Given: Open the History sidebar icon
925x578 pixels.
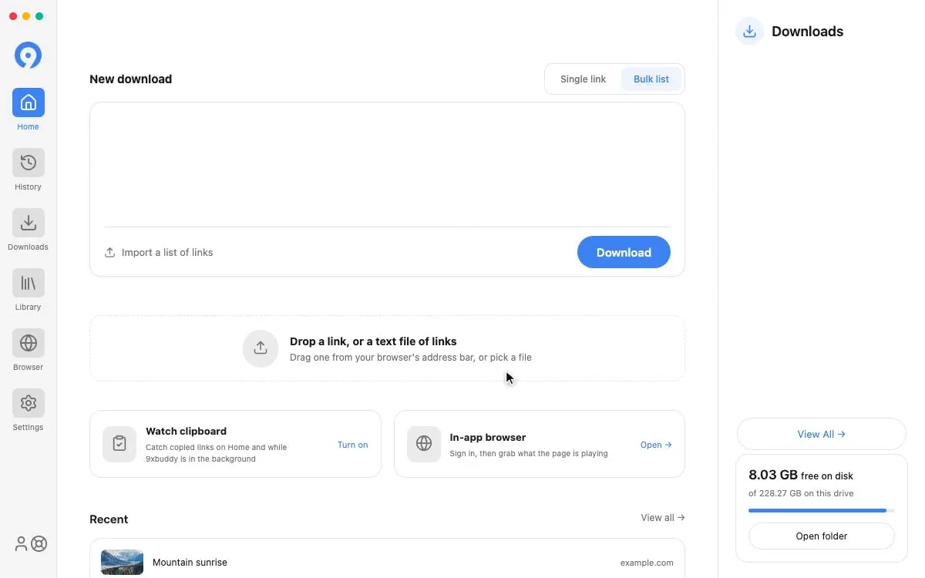Looking at the screenshot, I should tap(28, 163).
